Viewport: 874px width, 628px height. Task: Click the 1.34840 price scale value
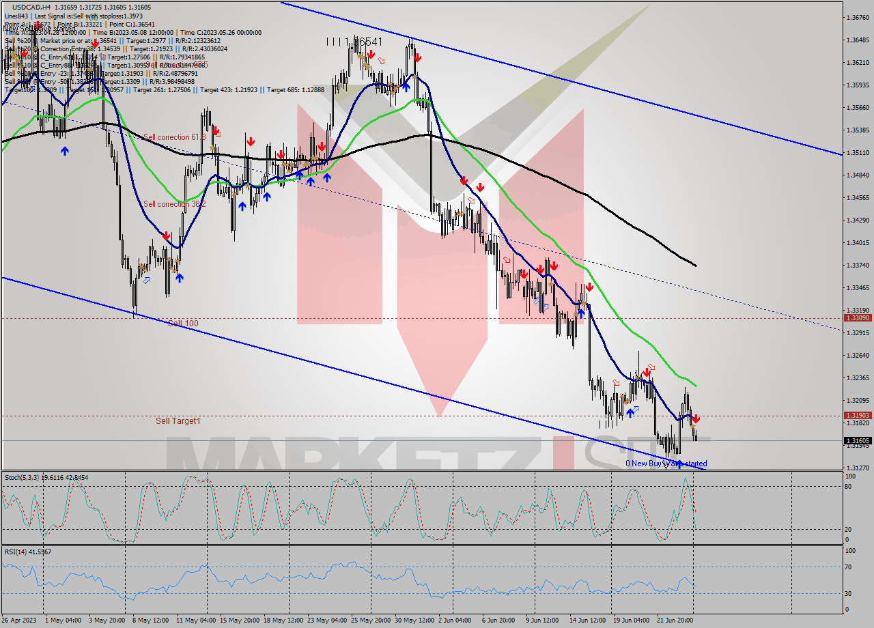coord(858,175)
